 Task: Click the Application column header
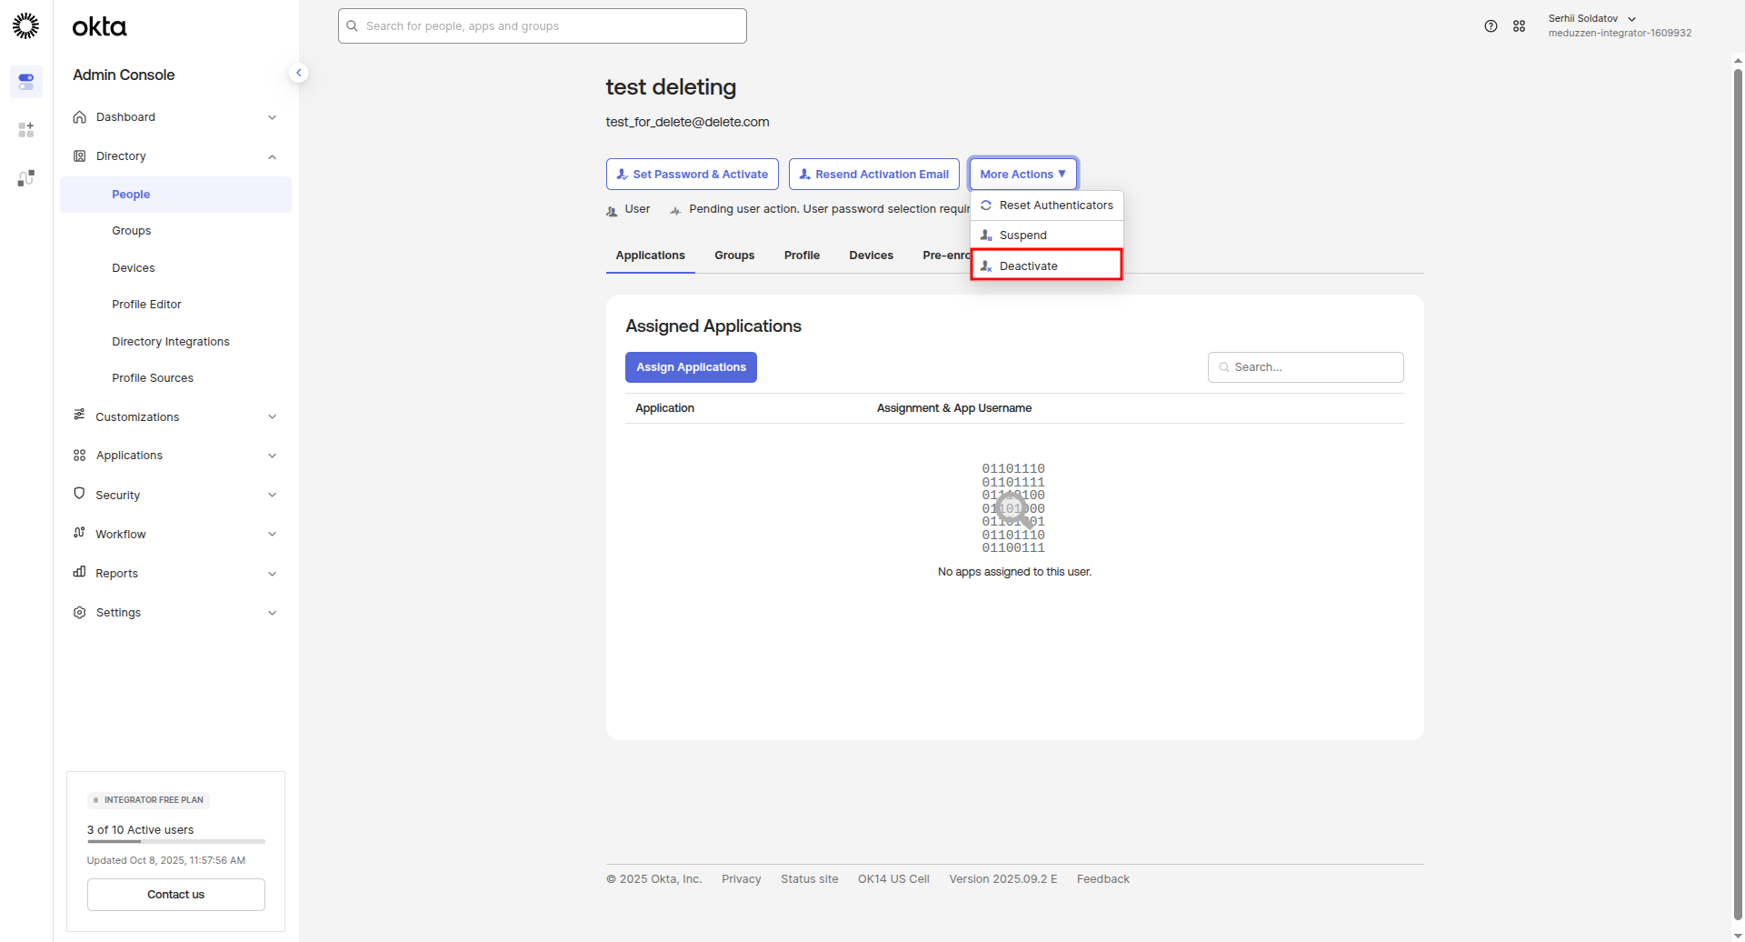pyautogui.click(x=664, y=408)
